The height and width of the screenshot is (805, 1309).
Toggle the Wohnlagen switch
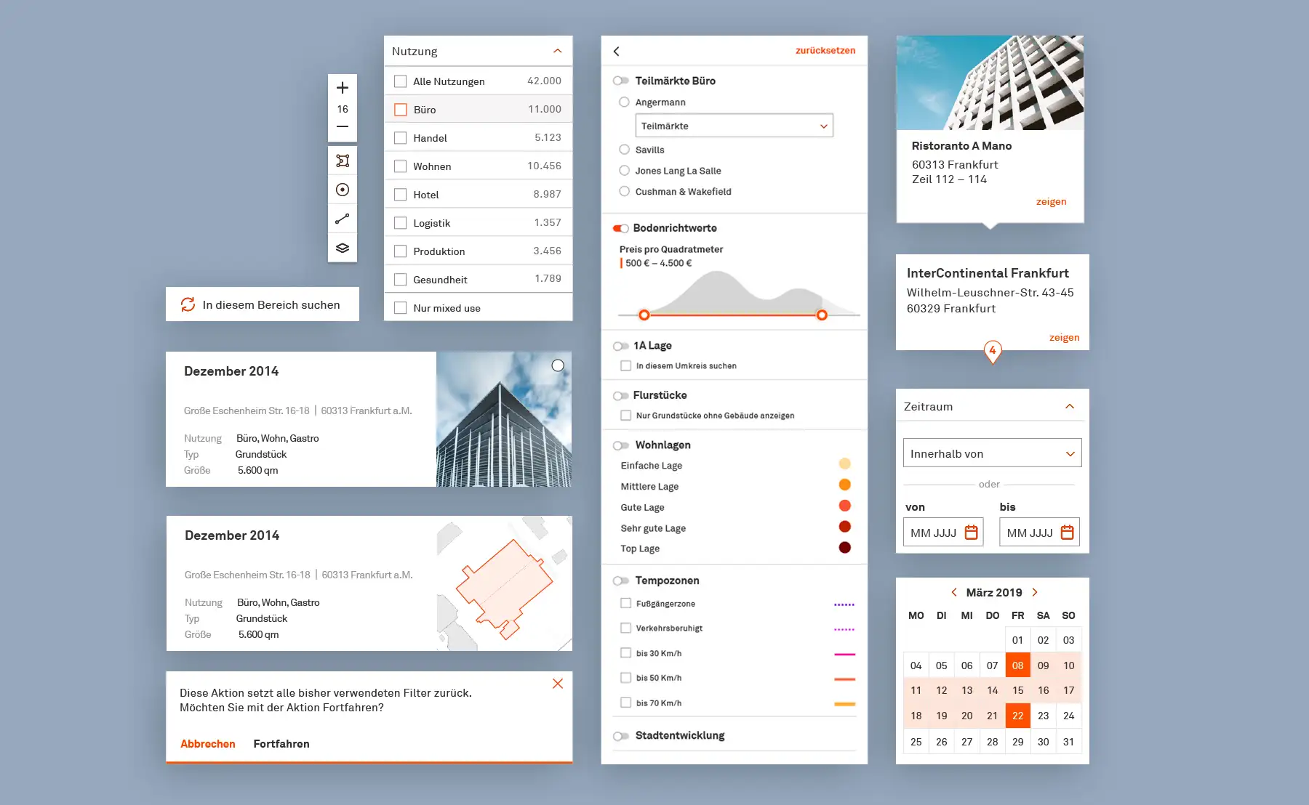[620, 445]
